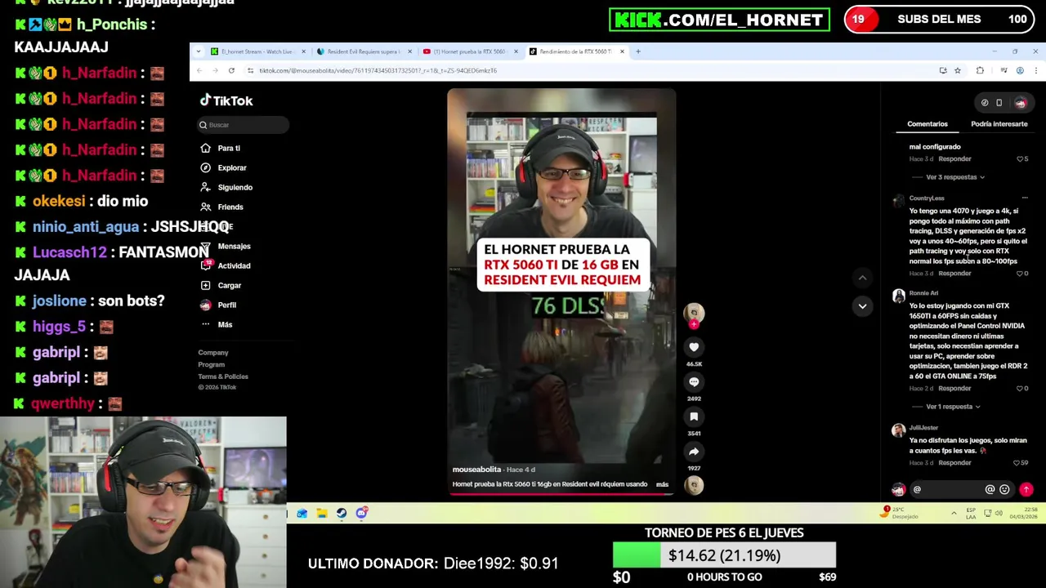Screen dimensions: 1046x588
Task: Open comments via speech bubble icon
Action: [694, 382]
